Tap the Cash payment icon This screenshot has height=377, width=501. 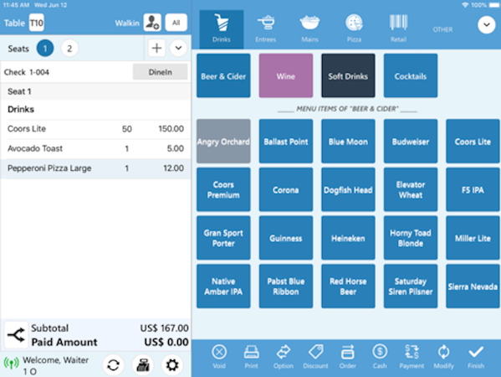pos(380,352)
